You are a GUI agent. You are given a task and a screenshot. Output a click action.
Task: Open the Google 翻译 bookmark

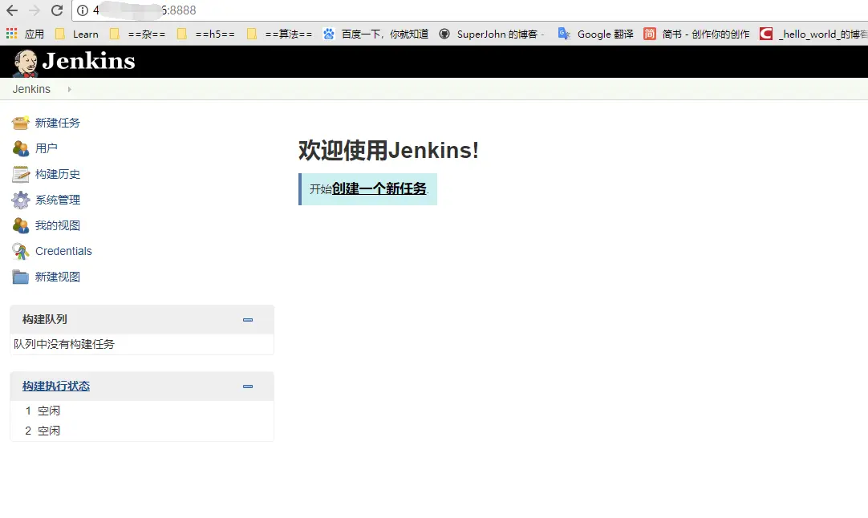point(595,34)
